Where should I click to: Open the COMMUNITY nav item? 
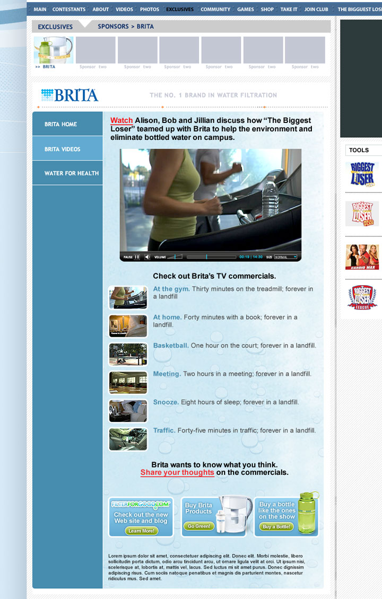(x=215, y=9)
